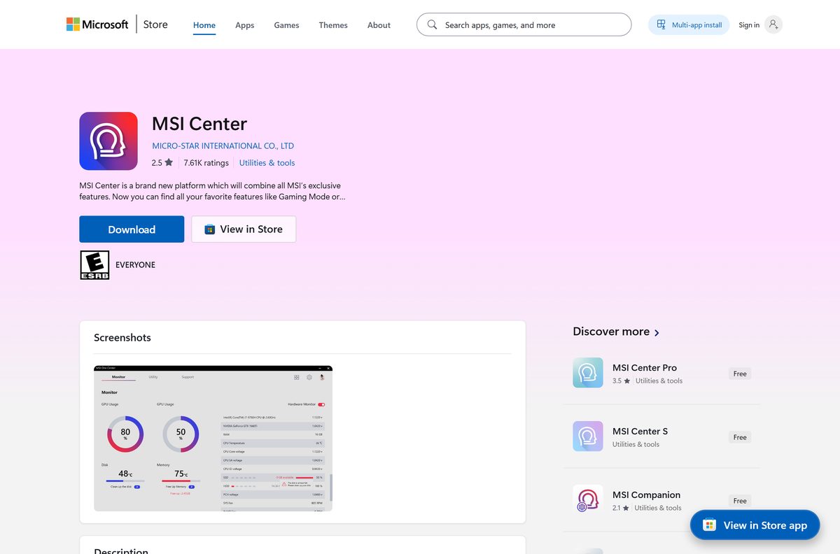The image size is (840, 554).
Task: Click the blue Download button
Action: 132,229
